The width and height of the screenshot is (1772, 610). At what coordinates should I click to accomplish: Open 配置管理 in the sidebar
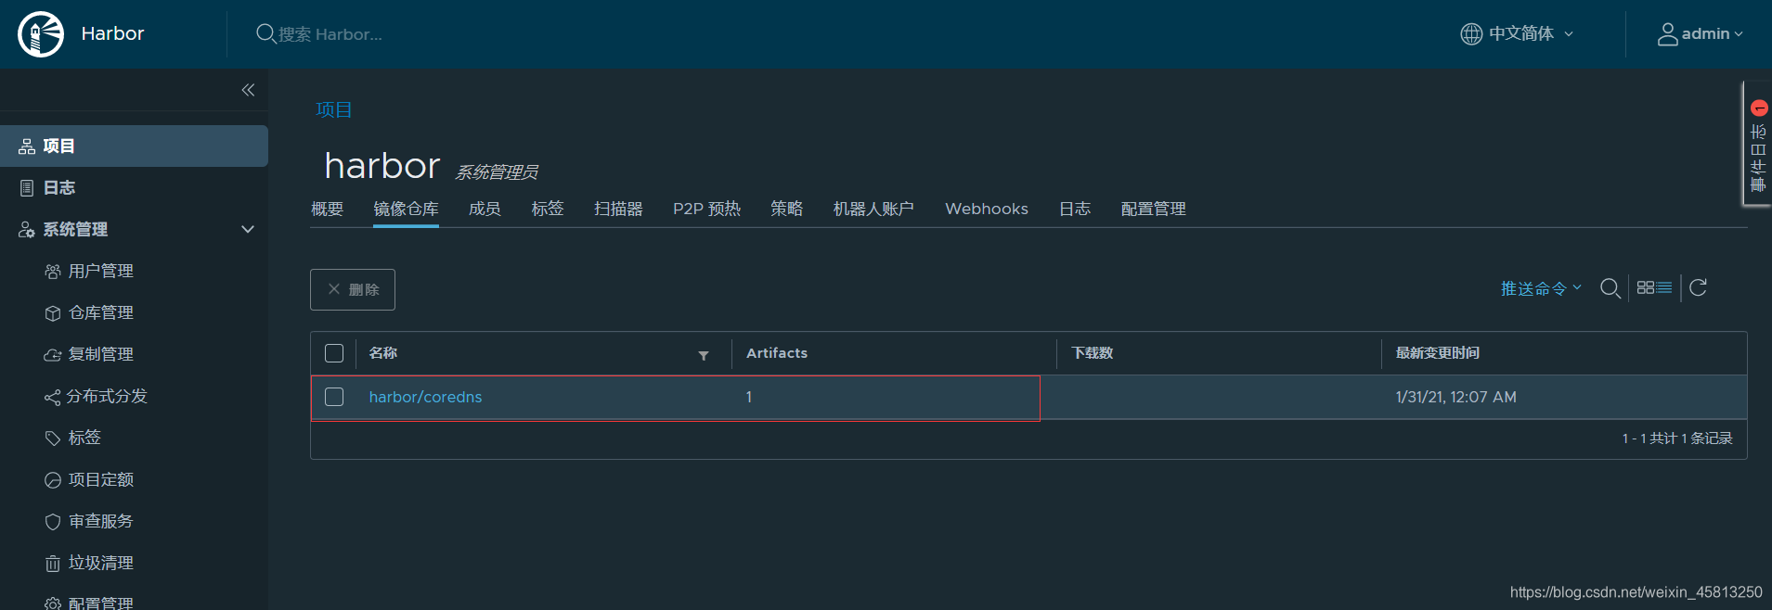[x=101, y=603]
